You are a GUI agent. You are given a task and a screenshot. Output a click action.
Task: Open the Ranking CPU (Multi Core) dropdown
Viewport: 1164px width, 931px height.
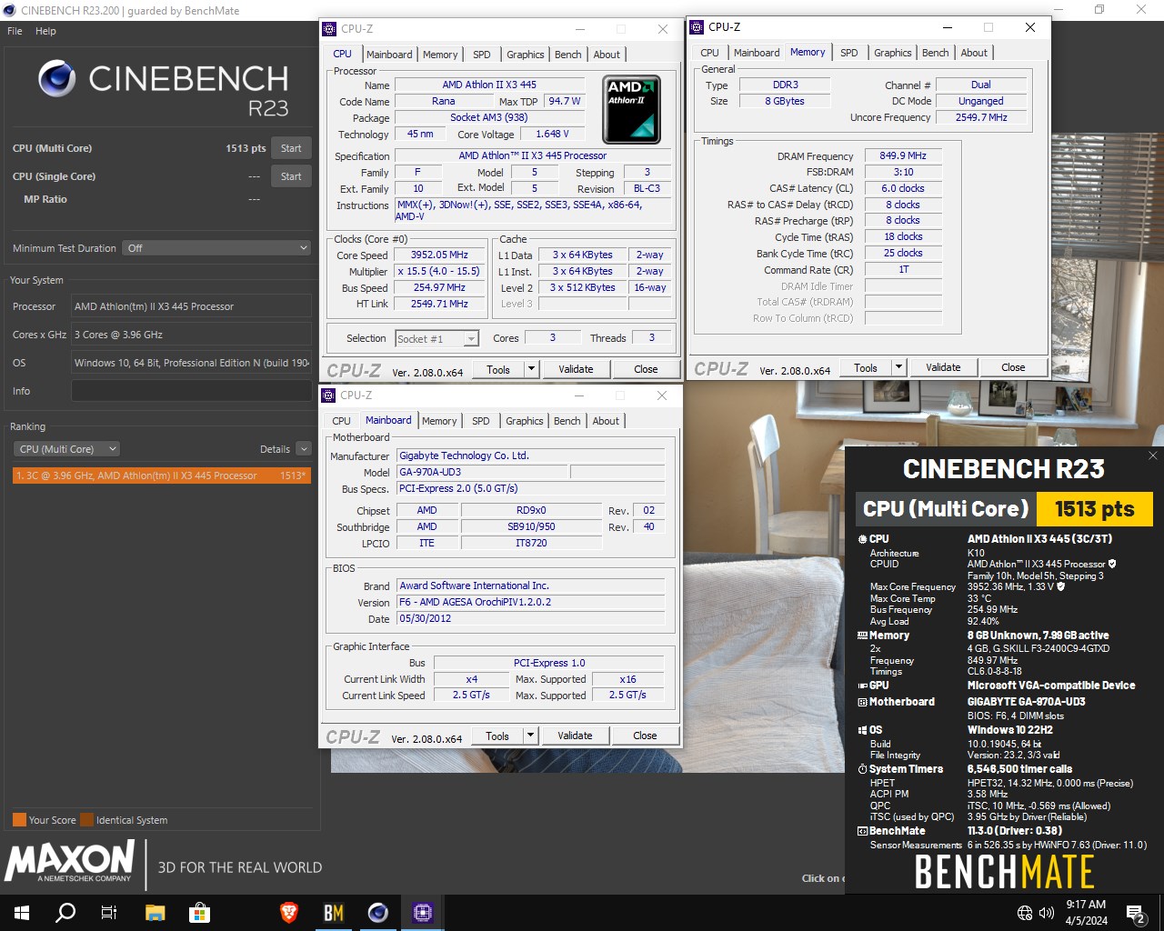[67, 449]
